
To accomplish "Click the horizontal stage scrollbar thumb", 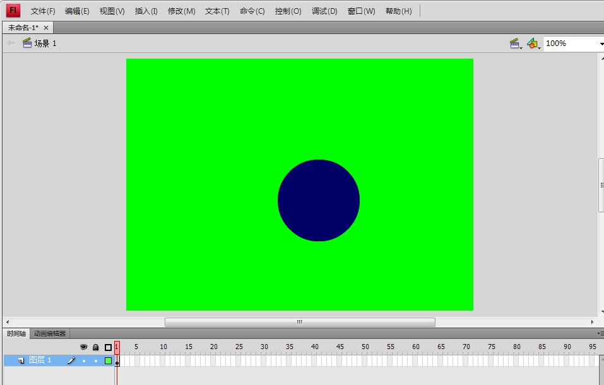I will [300, 323].
